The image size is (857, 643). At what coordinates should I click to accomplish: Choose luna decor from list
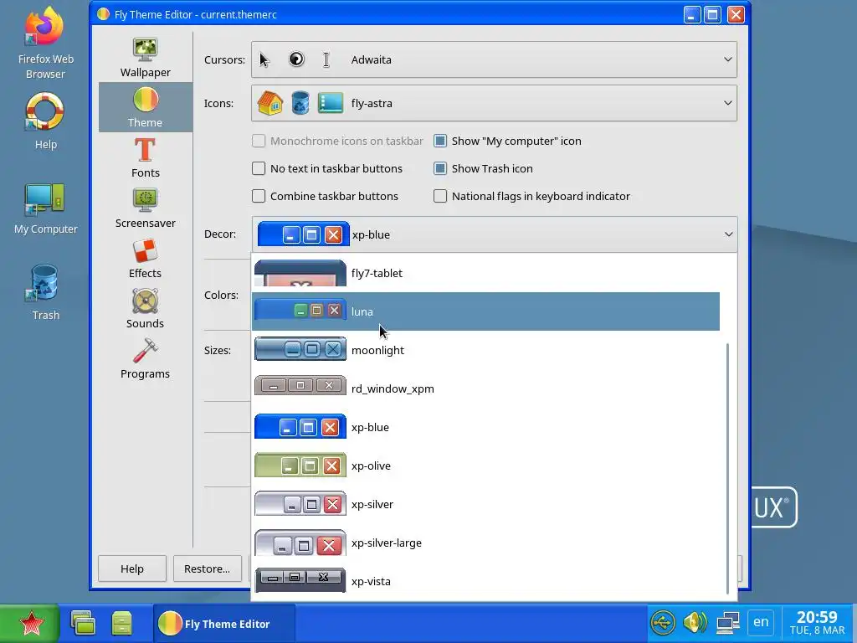point(485,311)
